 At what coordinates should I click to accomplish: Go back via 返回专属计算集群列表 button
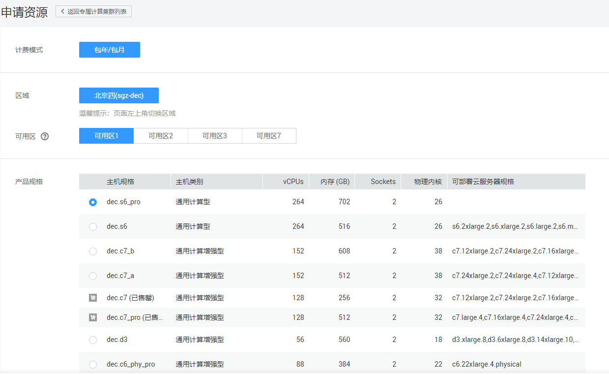pos(93,11)
